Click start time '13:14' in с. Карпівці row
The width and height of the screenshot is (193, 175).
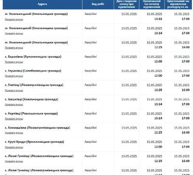point(158,118)
